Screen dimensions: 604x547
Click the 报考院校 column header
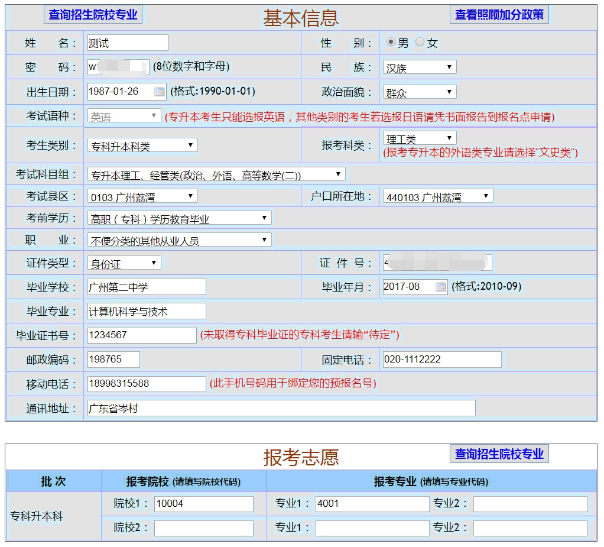(183, 481)
